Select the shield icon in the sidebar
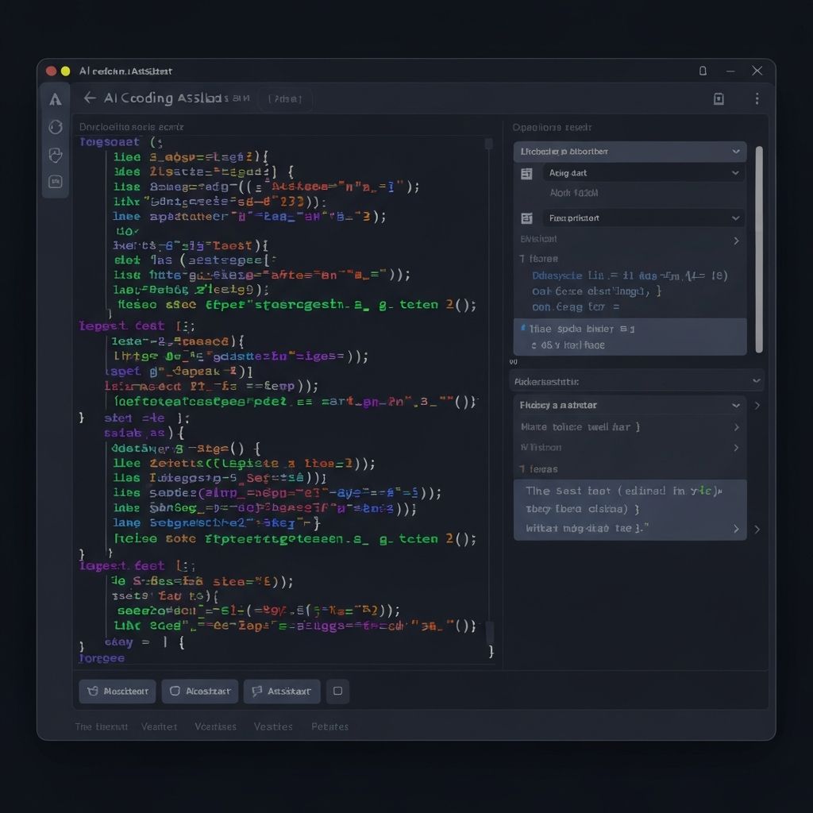The width and height of the screenshot is (813, 813). coord(55,156)
